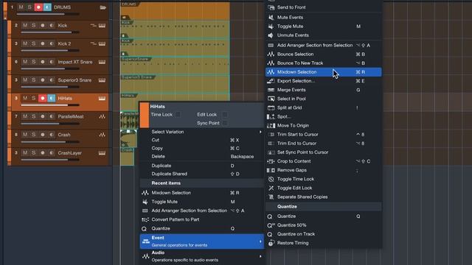Choose Mixdown Selection in Event submenu

[323, 72]
